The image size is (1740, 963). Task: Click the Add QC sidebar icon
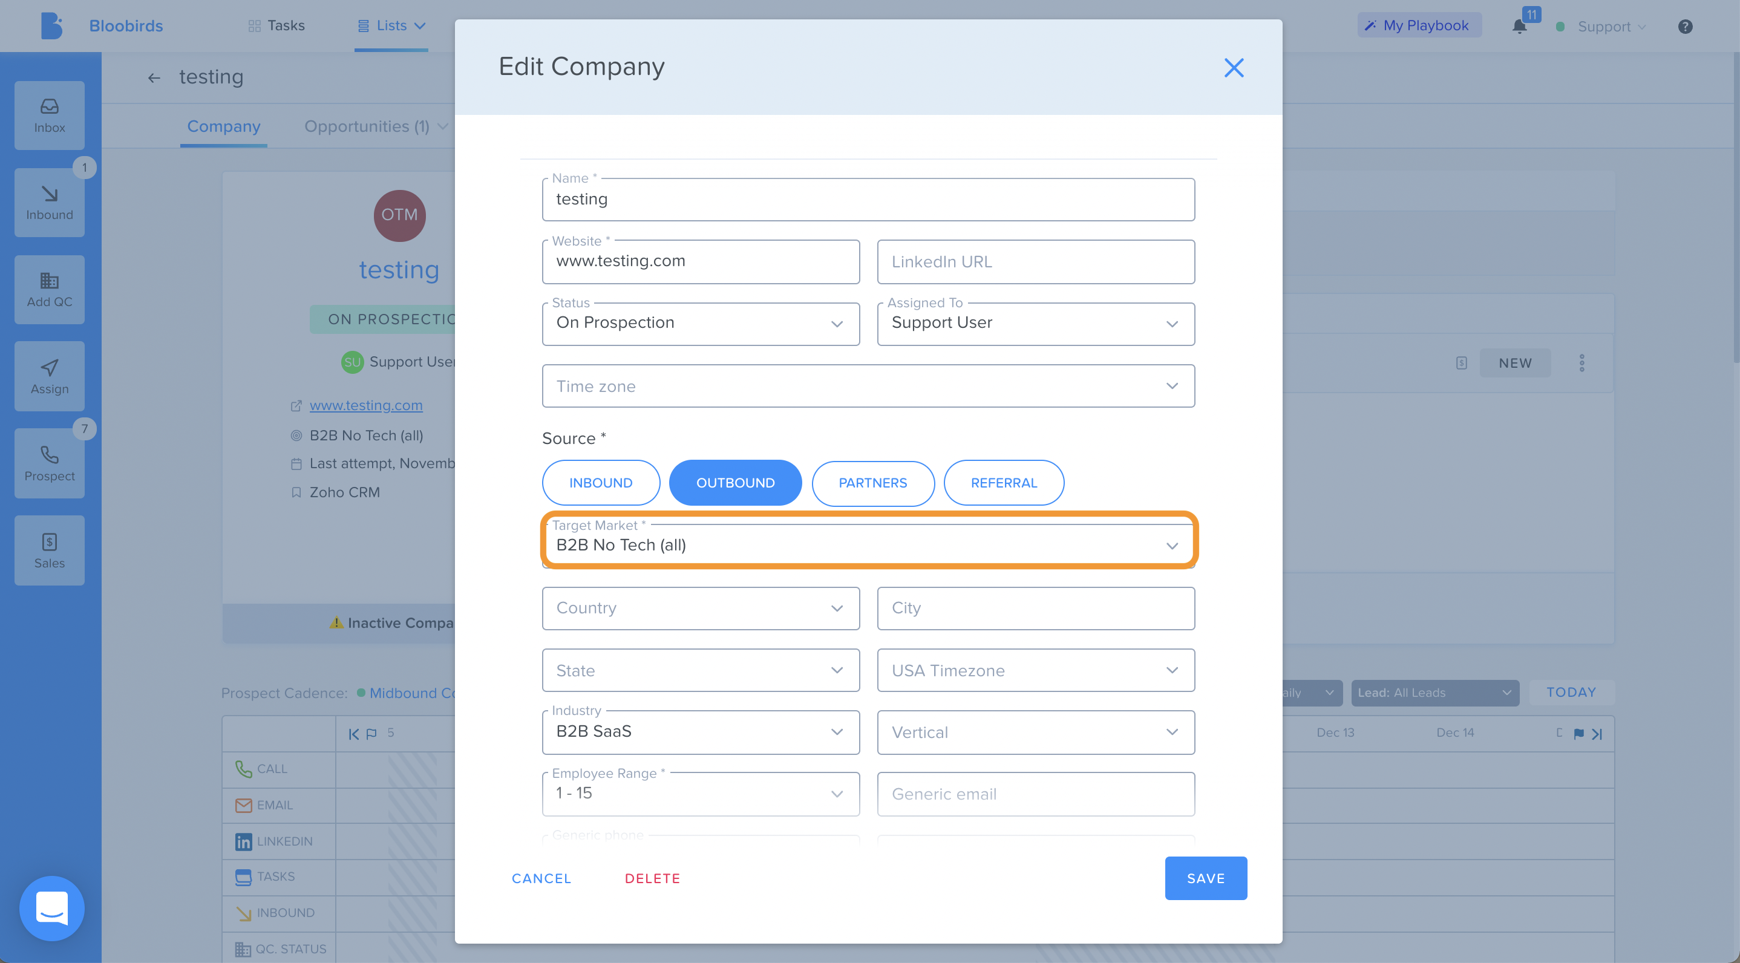coord(50,290)
